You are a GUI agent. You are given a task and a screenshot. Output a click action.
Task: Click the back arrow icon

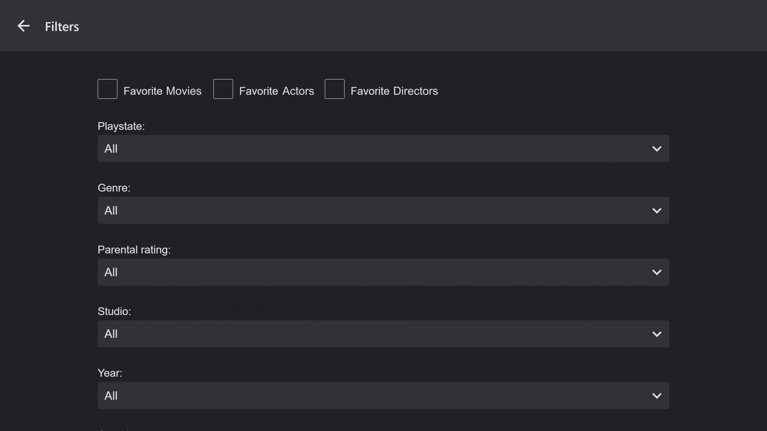pyautogui.click(x=23, y=26)
